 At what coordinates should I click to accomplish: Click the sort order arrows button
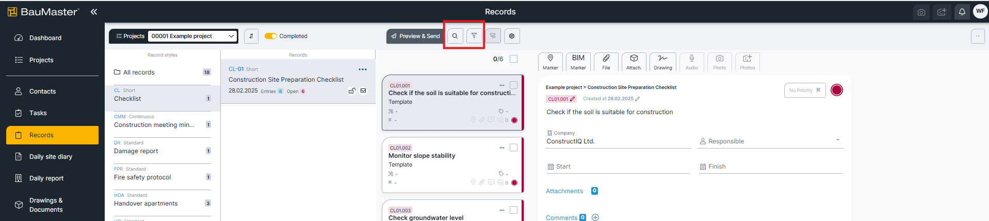tap(251, 36)
